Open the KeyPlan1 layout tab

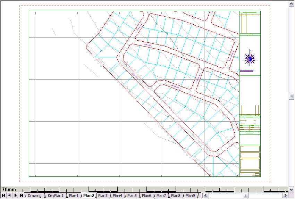[56, 196]
